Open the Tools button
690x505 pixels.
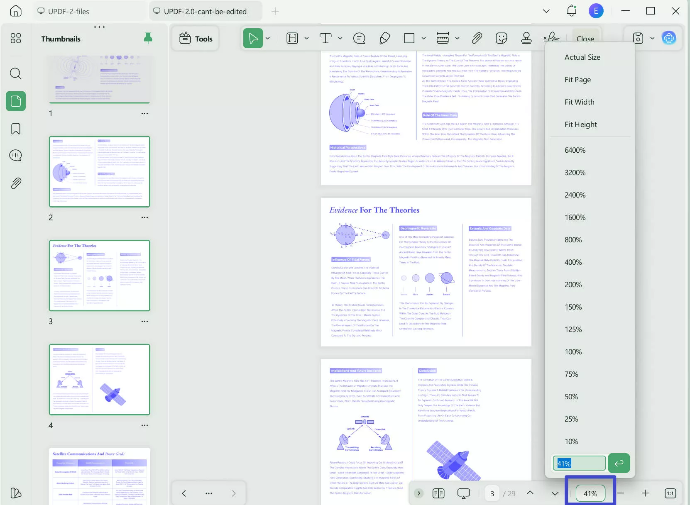click(x=196, y=39)
